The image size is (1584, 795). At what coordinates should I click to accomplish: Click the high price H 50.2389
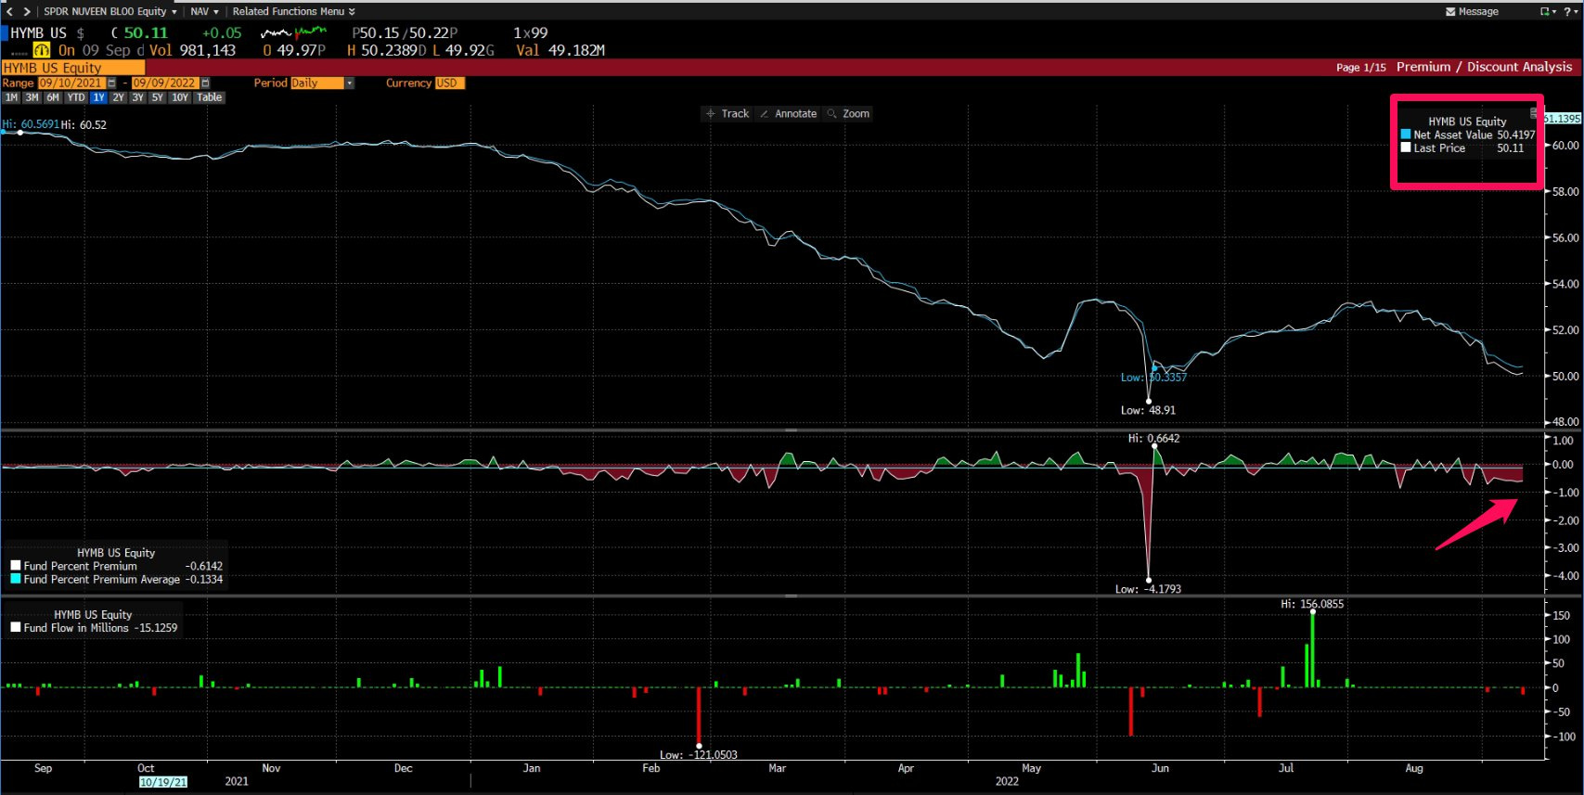(386, 50)
